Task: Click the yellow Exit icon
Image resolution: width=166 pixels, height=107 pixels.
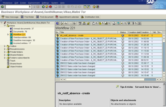Action: tap(47, 7)
